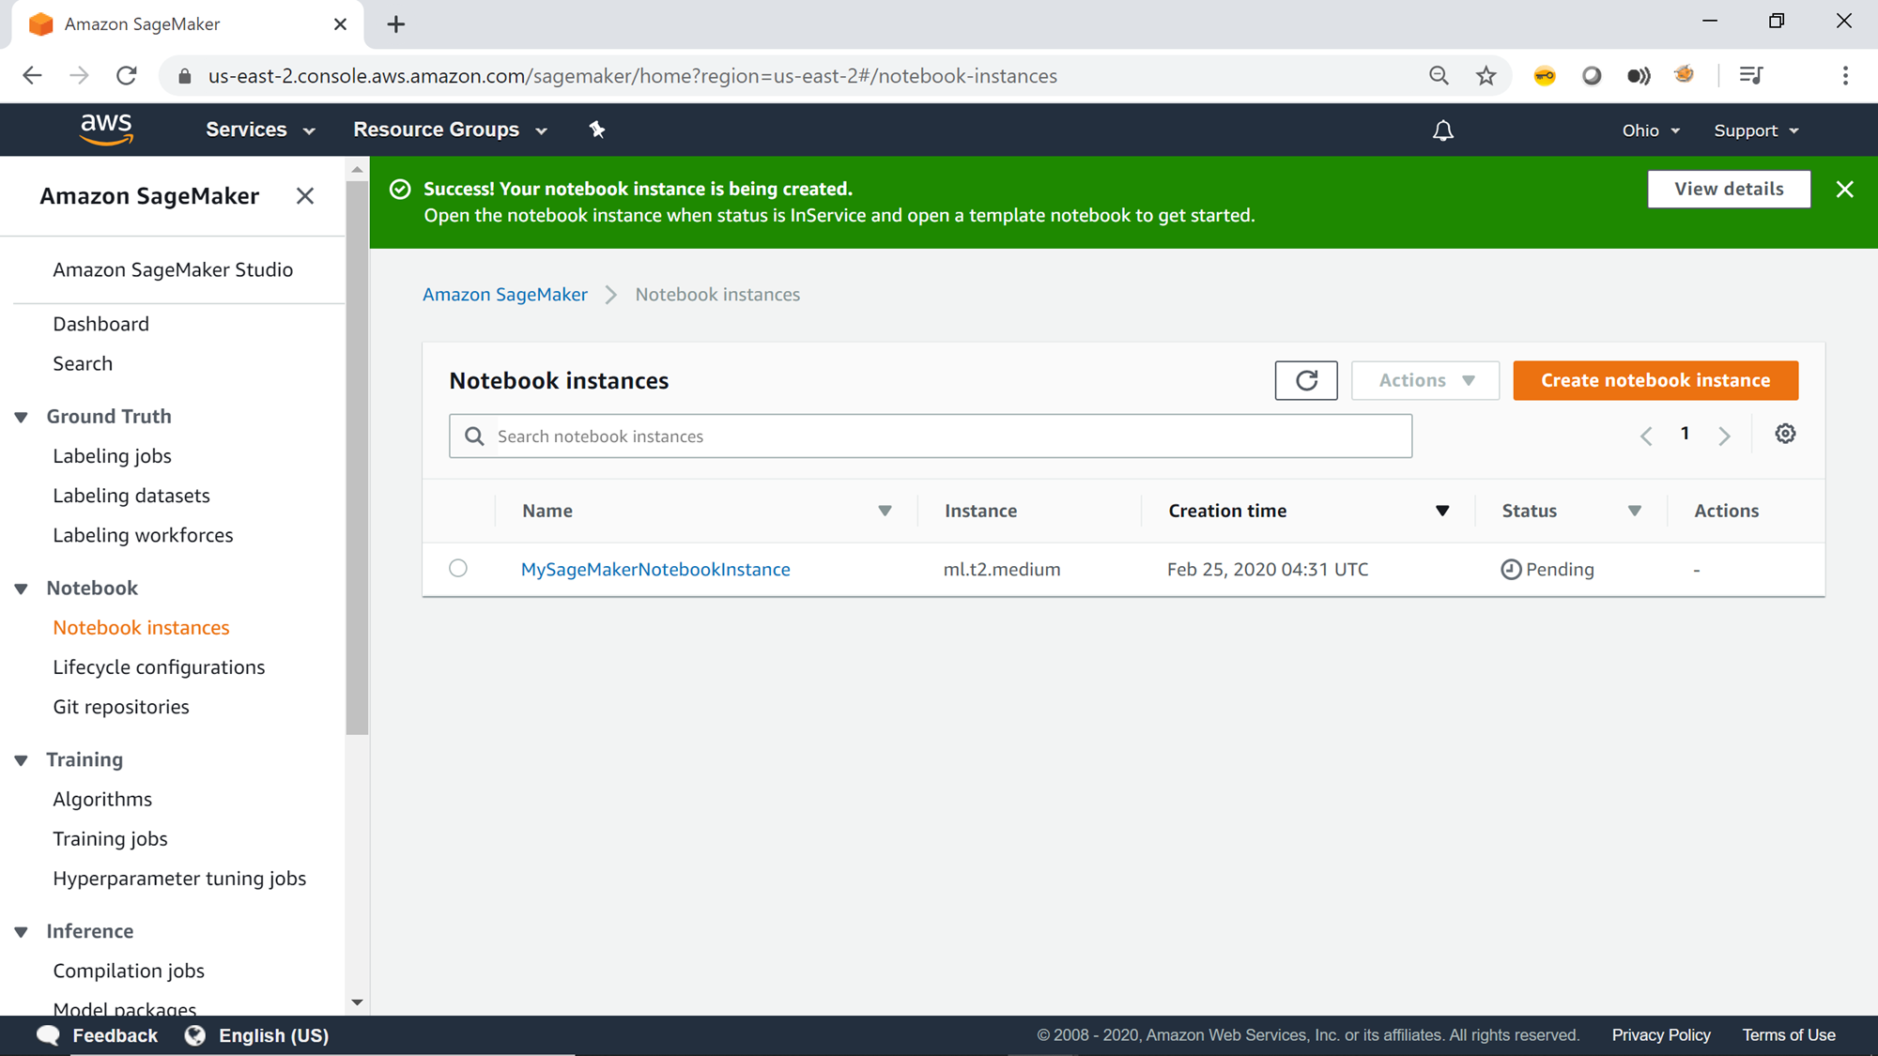1878x1056 pixels.
Task: Click the Search notebook instances field
Action: click(x=948, y=436)
